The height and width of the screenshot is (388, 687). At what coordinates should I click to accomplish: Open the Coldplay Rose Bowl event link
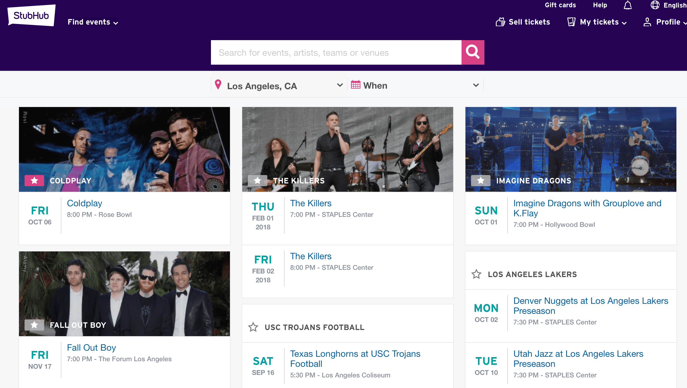84,203
